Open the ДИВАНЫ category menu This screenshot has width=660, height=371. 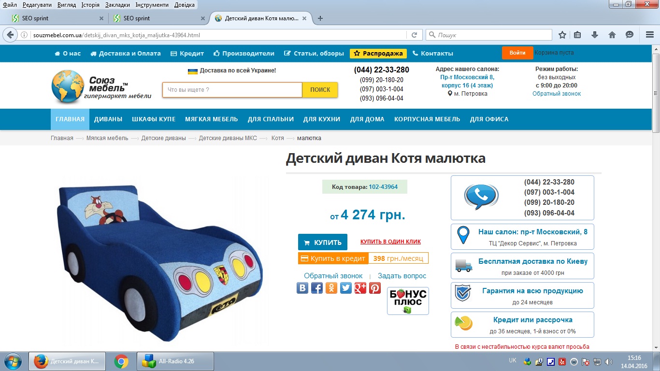[108, 119]
